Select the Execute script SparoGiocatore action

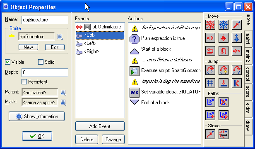click(165, 71)
